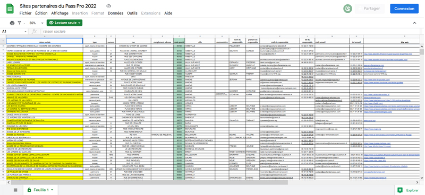Select column K header
The width and height of the screenshot is (425, 195).
tap(280, 36)
